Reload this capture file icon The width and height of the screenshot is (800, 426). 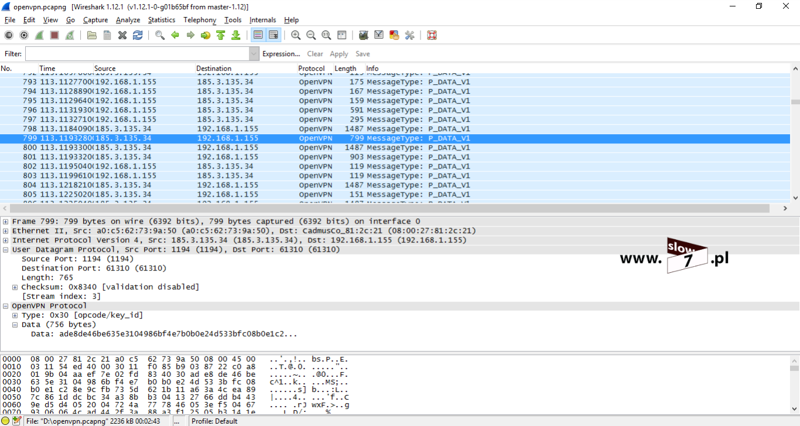138,35
